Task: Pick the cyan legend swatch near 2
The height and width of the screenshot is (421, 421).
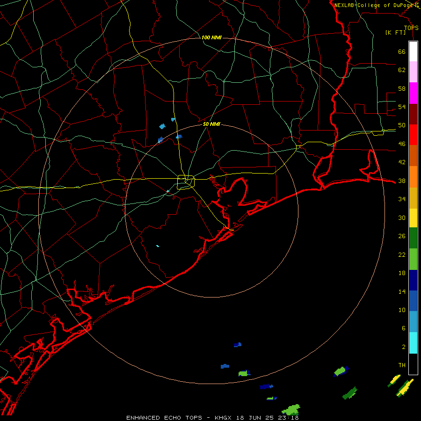Action: 413,343
